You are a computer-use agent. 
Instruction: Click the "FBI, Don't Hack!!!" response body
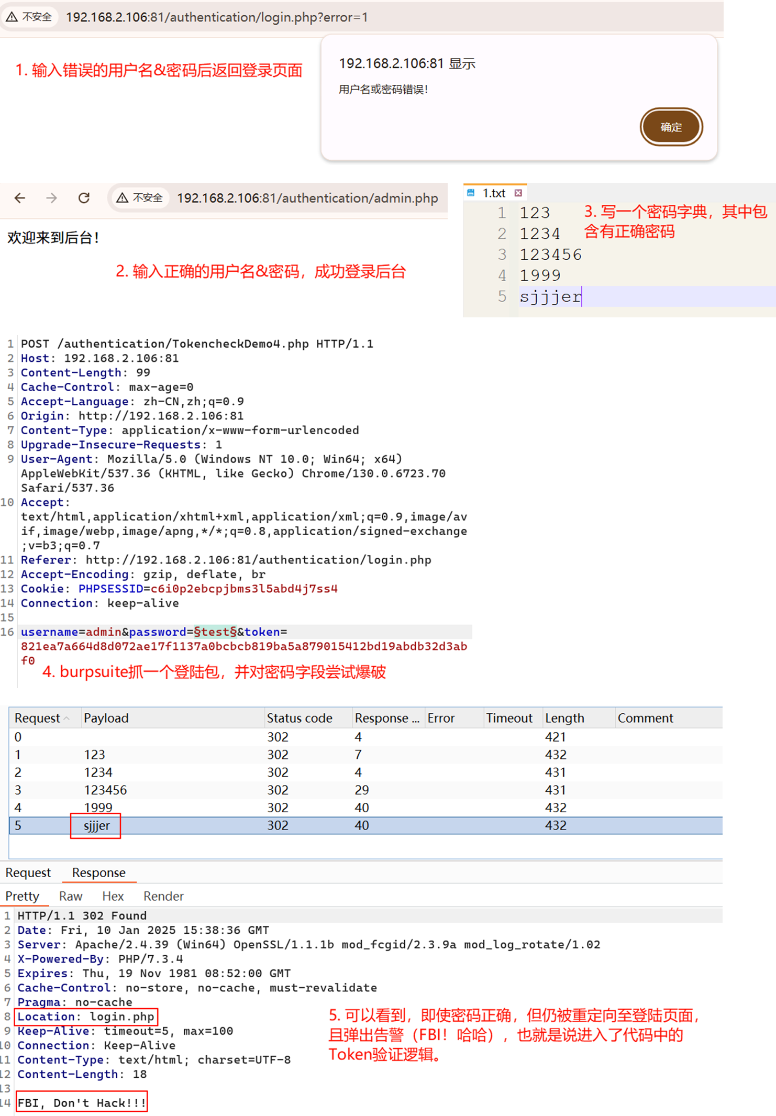click(82, 1103)
